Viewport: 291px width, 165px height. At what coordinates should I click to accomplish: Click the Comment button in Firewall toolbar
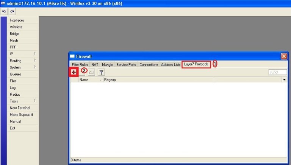tap(91, 72)
